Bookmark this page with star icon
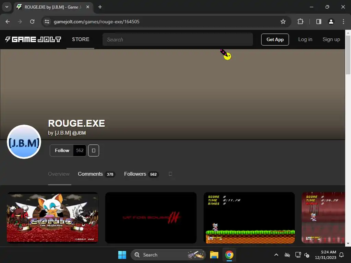 coord(283,22)
